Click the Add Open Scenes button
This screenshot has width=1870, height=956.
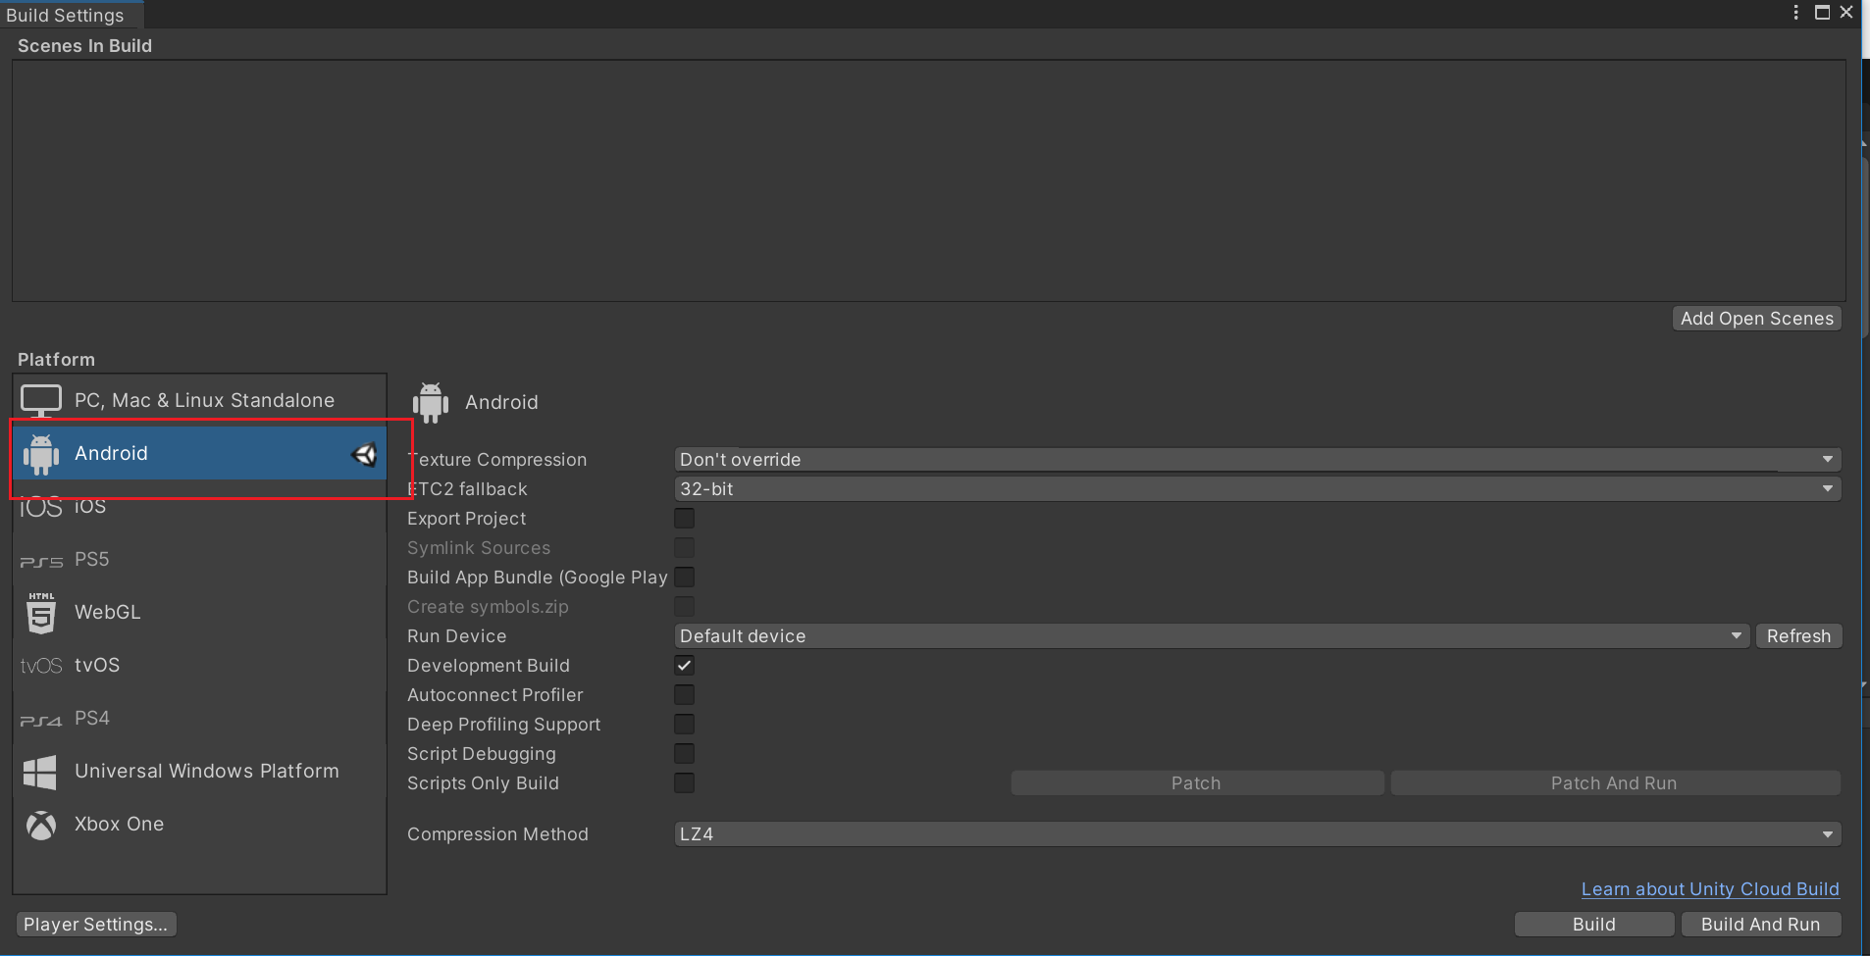[x=1756, y=319]
